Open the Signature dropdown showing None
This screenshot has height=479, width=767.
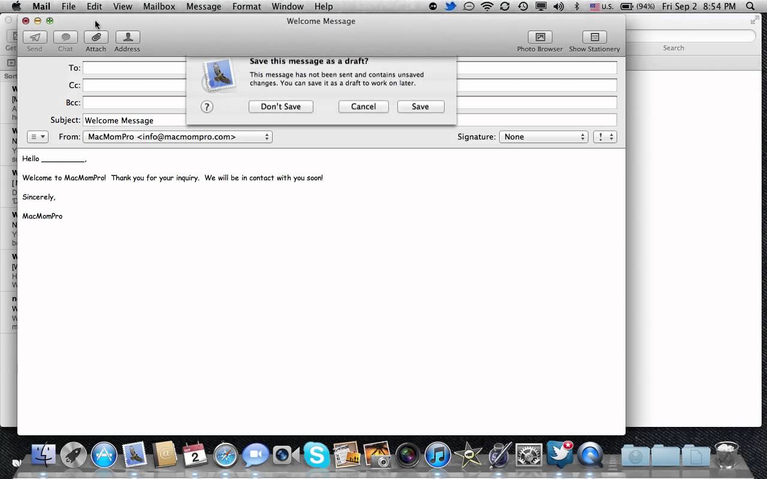[x=543, y=137]
